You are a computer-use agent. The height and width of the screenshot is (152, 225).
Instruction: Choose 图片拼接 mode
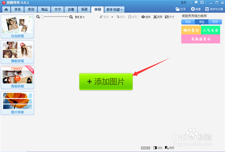17,103
